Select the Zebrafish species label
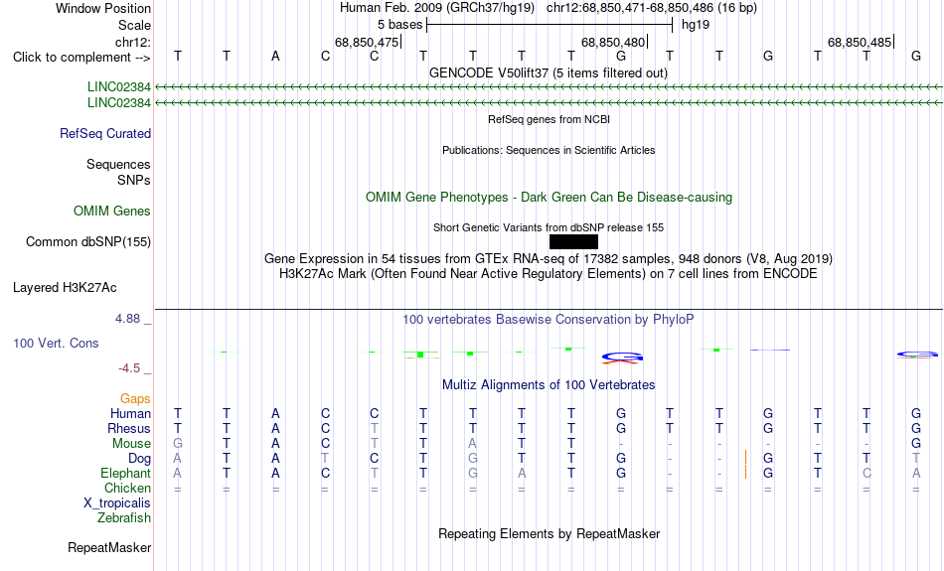Image resolution: width=944 pixels, height=571 pixels. tap(124, 517)
